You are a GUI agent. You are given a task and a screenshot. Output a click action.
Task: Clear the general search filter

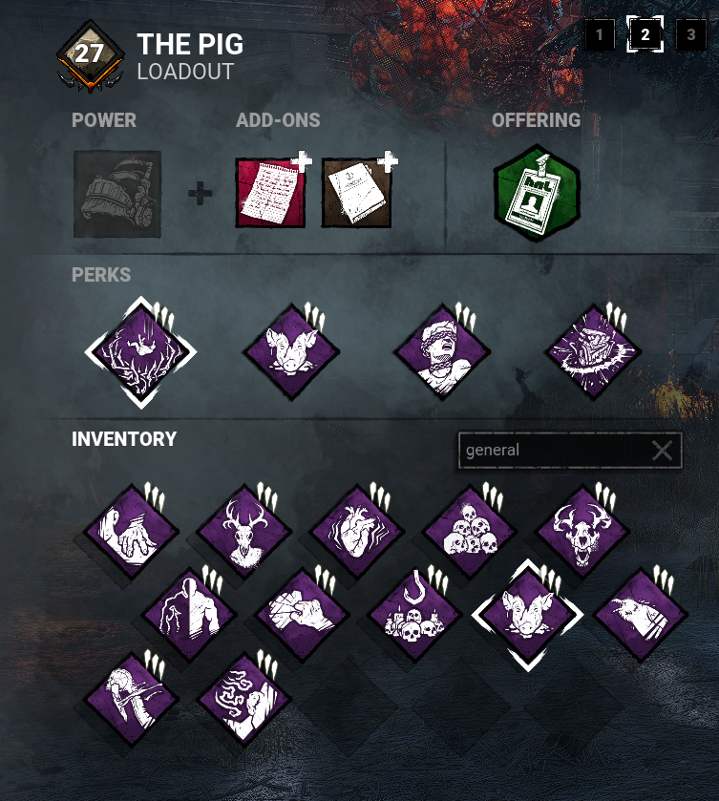663,451
